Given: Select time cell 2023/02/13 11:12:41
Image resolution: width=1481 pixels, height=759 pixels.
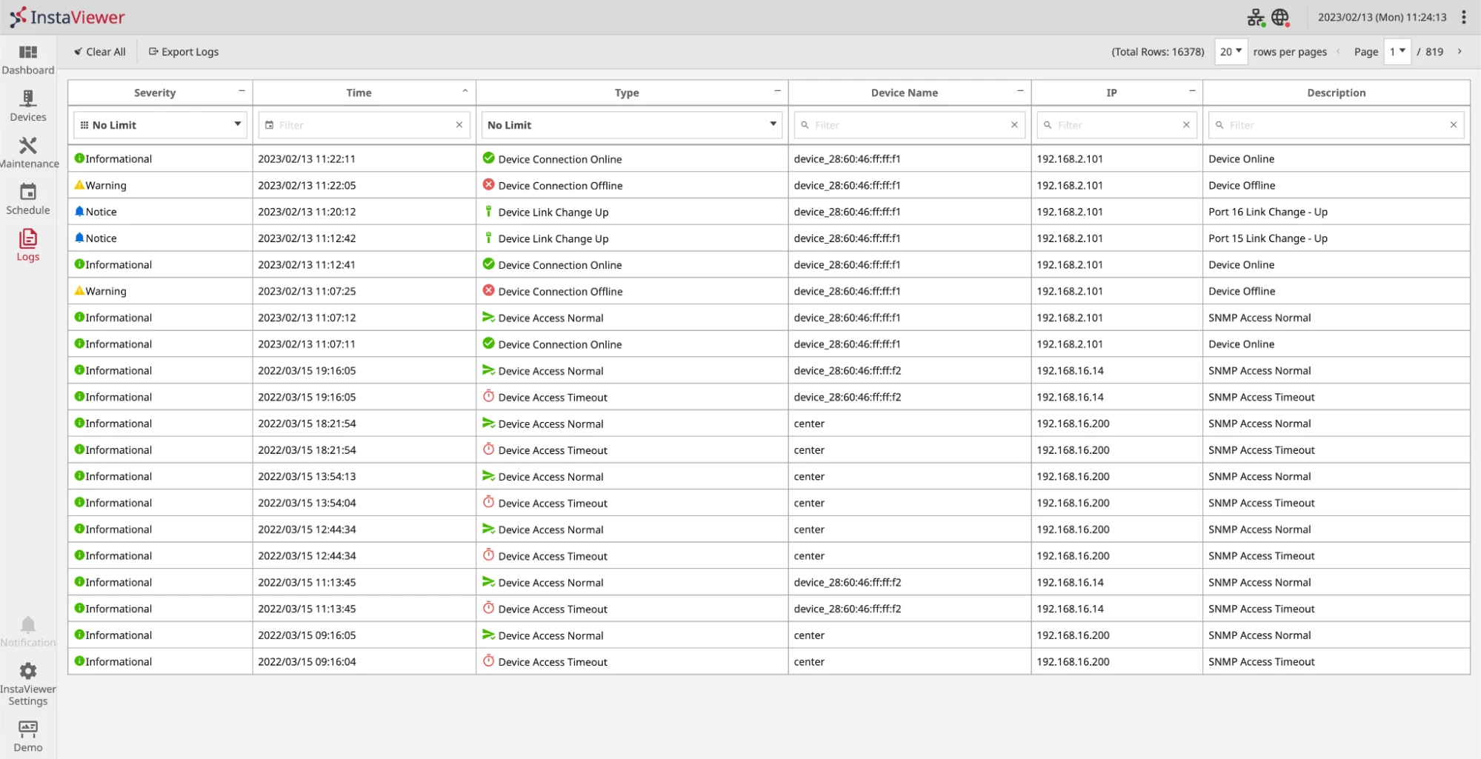Looking at the screenshot, I should 307,264.
